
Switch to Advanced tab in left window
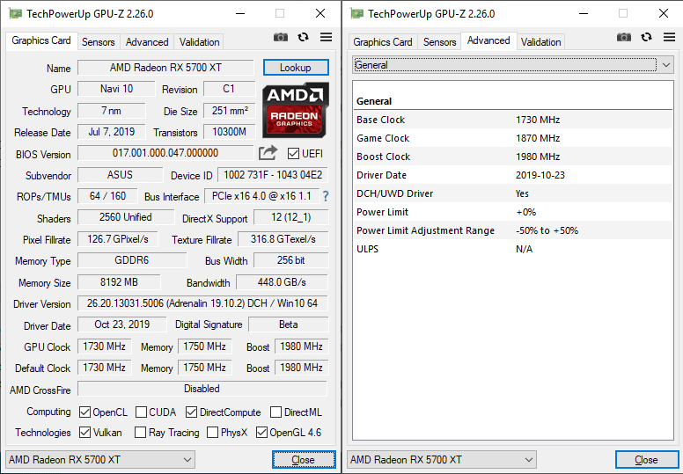(x=147, y=42)
